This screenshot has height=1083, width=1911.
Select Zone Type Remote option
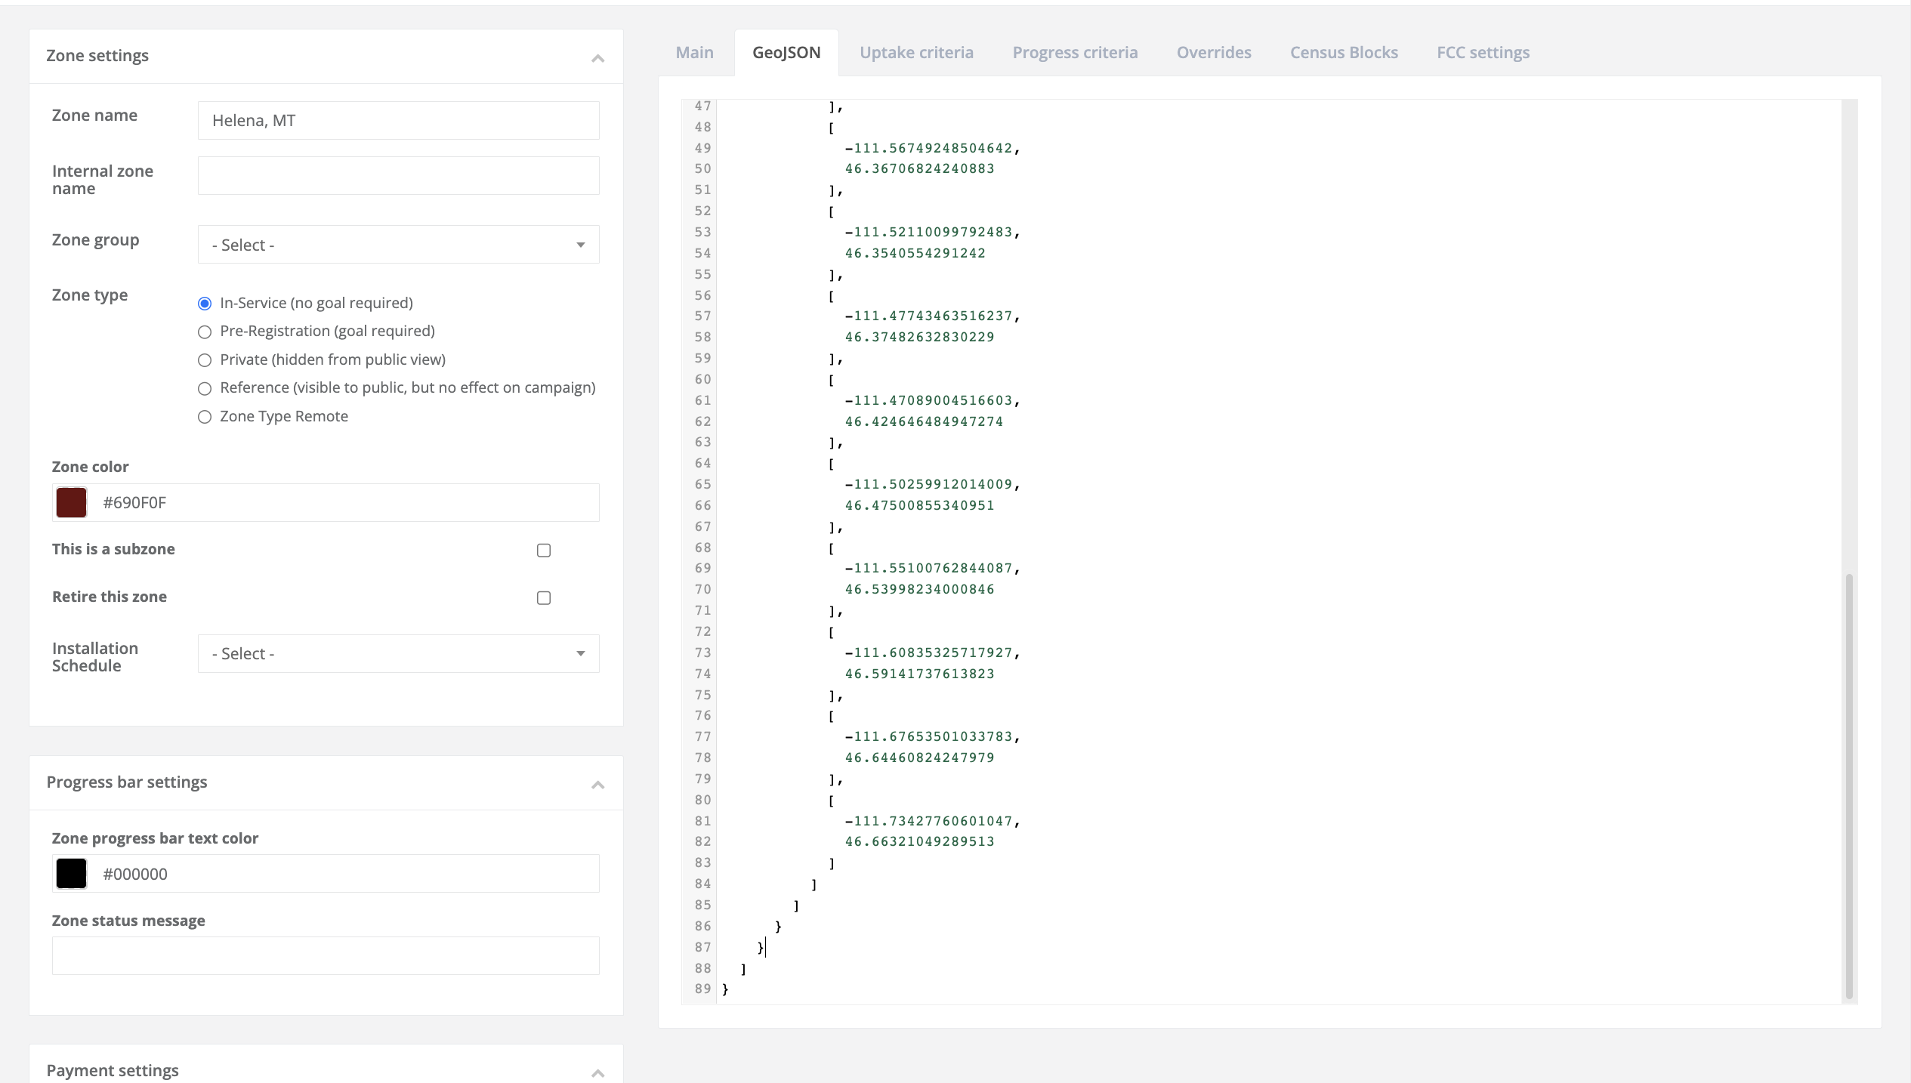coord(204,416)
